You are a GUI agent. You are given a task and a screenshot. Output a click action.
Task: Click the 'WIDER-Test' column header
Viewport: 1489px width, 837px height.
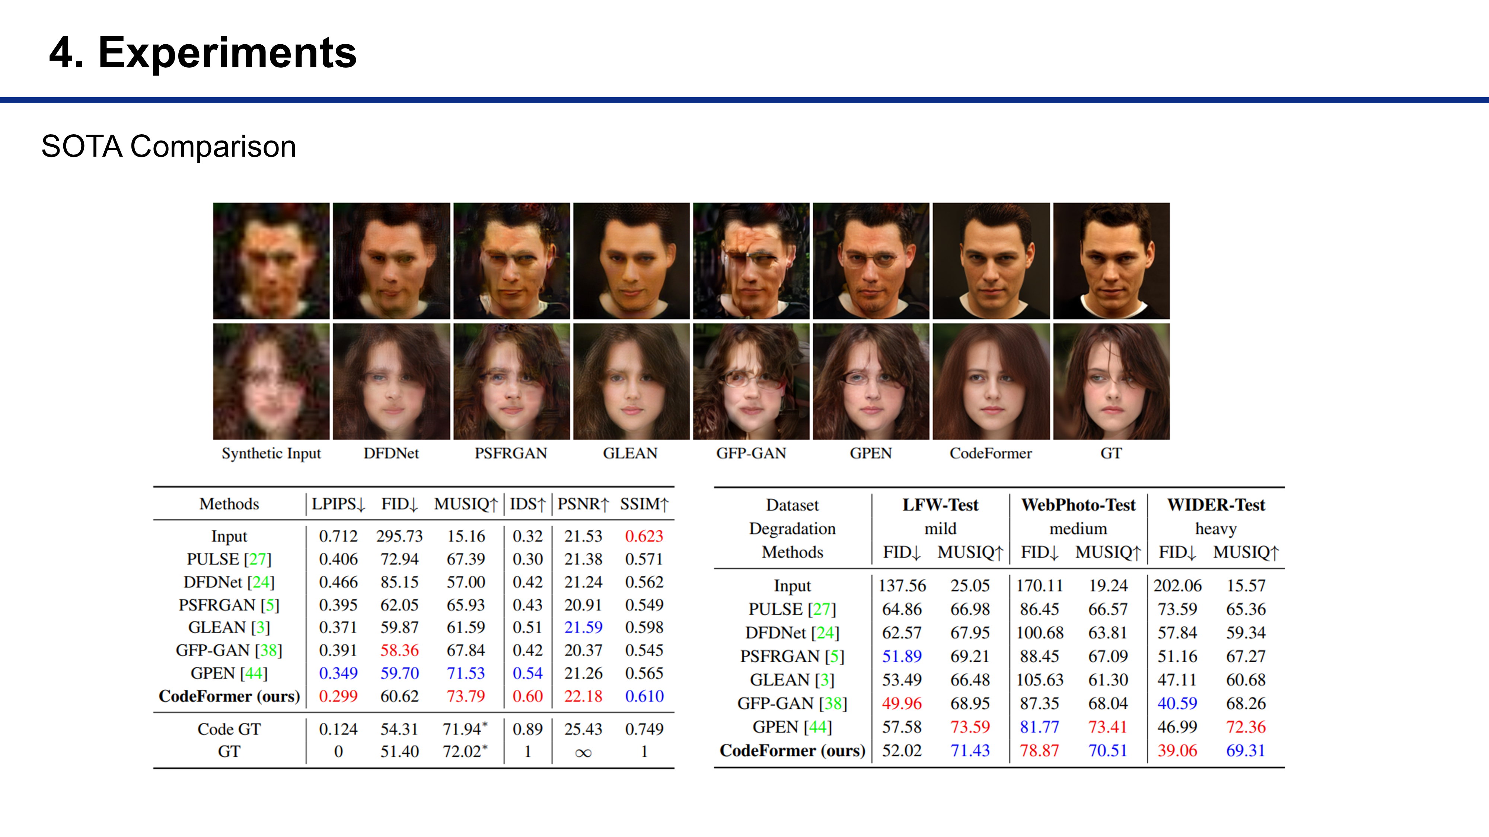1216,505
